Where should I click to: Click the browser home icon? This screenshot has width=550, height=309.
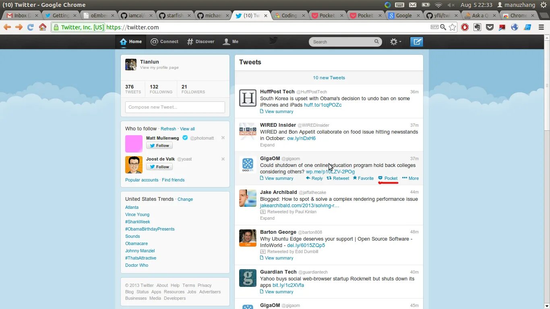43,27
